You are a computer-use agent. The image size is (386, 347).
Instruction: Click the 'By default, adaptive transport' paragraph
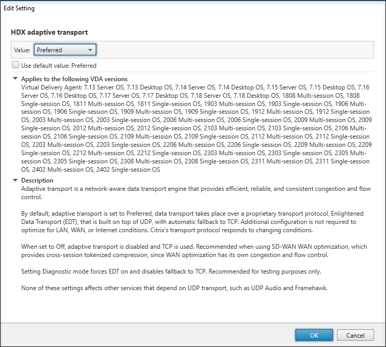click(x=195, y=222)
